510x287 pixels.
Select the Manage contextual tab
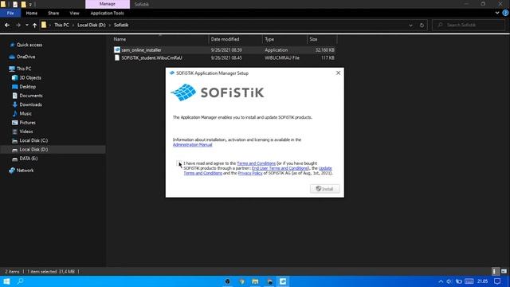pos(108,4)
